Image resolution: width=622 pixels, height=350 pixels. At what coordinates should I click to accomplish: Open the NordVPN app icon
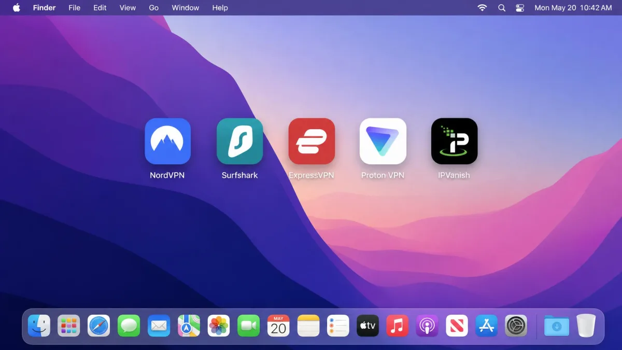pyautogui.click(x=167, y=141)
